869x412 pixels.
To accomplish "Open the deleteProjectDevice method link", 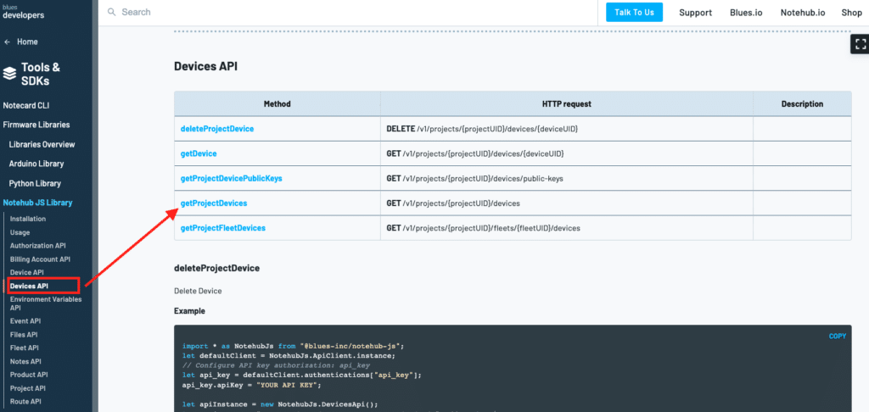I will (x=217, y=129).
